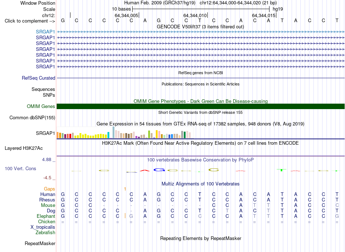Click 'RefSeq genes from NCBI' track title

point(200,73)
